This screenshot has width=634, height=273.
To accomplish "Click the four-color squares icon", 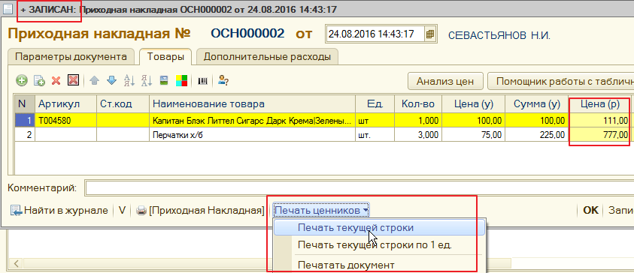I will tap(181, 80).
